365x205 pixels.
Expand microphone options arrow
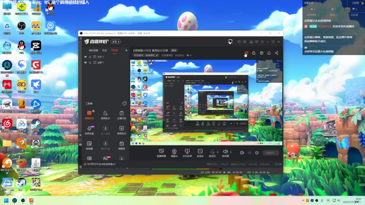click(x=218, y=152)
